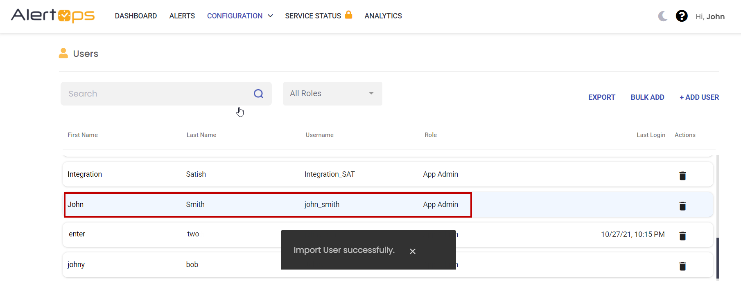Click the Export button
Viewport: 741px width, 281px height.
[x=602, y=97]
